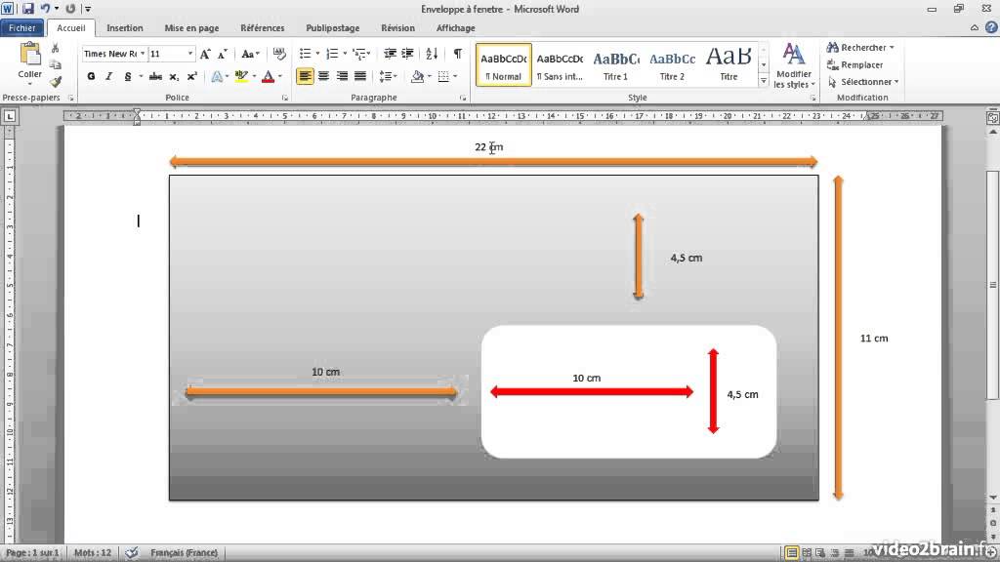
Task: Click the format painter brush icon
Action: (x=56, y=81)
